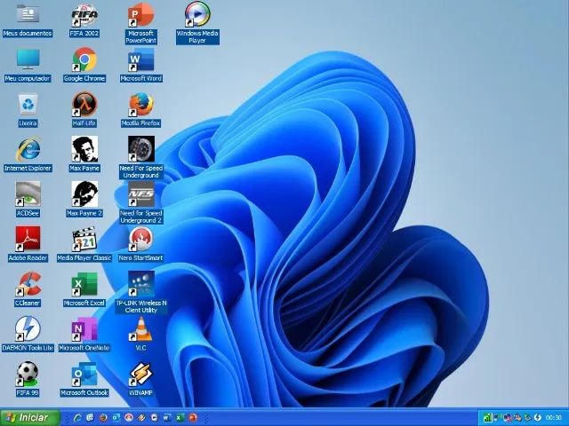Select the Nero StartSmart desktop shortcut
The height and width of the screenshot is (426, 569).
[x=141, y=245]
